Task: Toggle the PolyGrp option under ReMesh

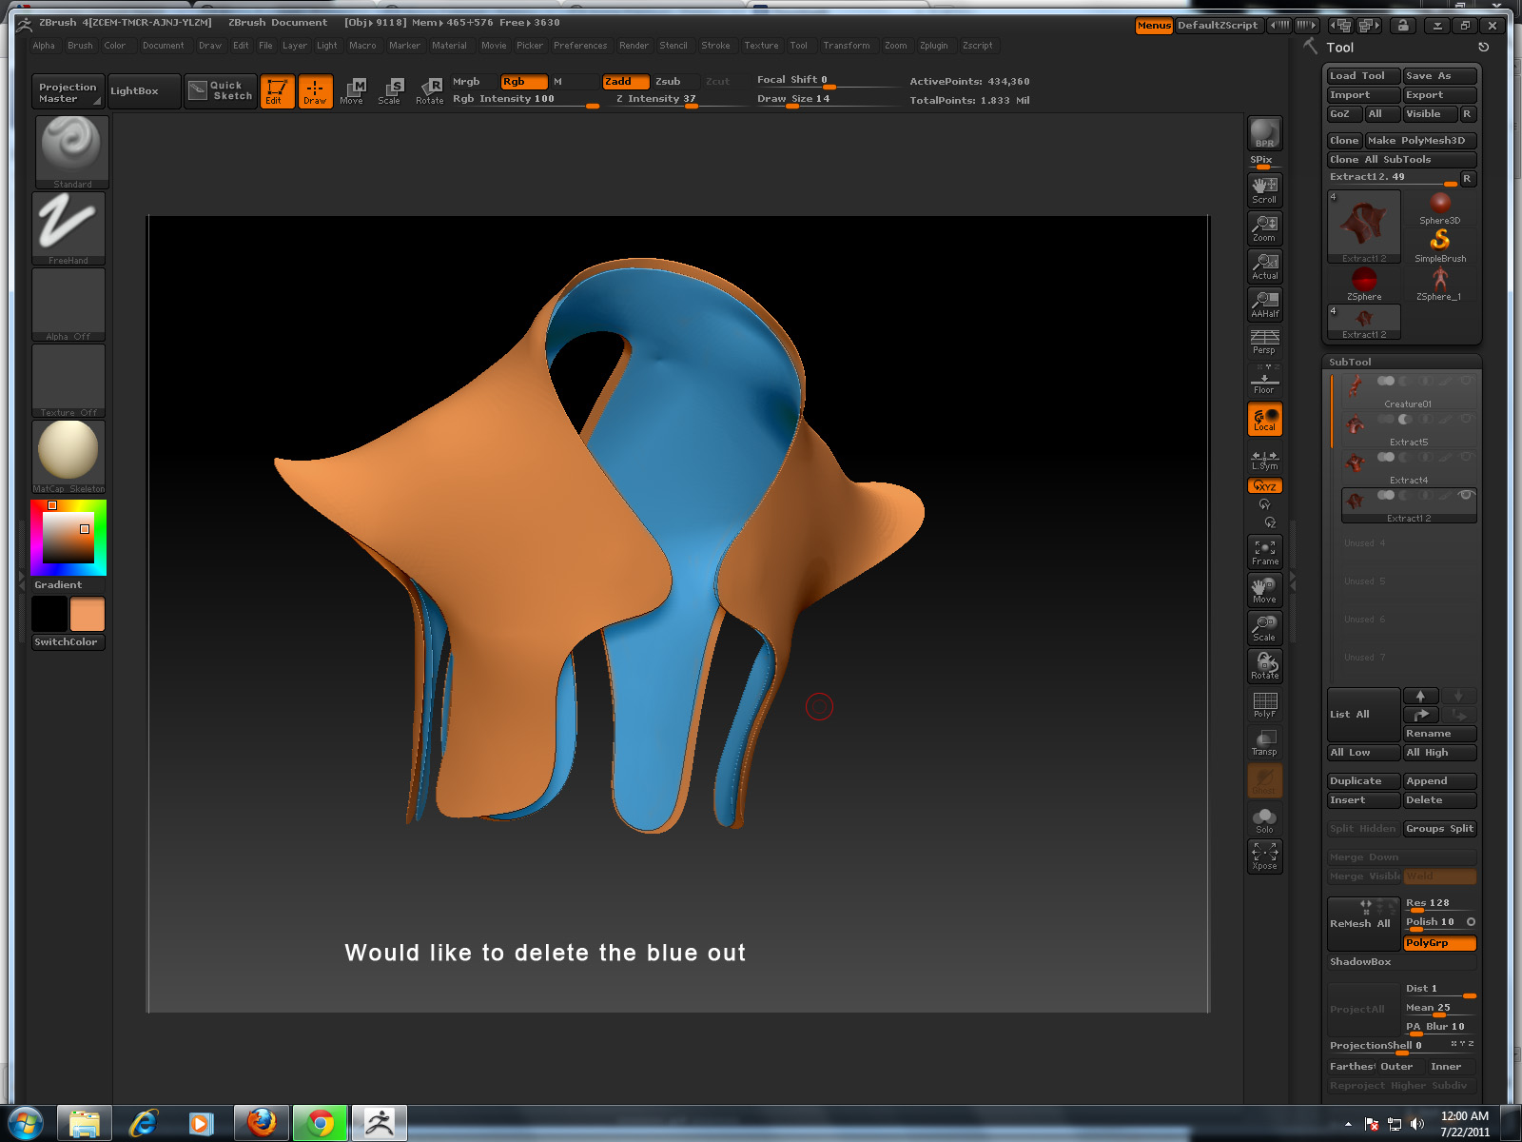Action: pyautogui.click(x=1439, y=943)
